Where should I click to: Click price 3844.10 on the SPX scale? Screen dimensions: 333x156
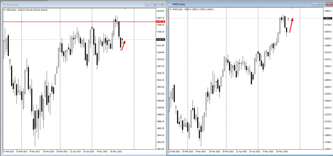tap(161, 135)
